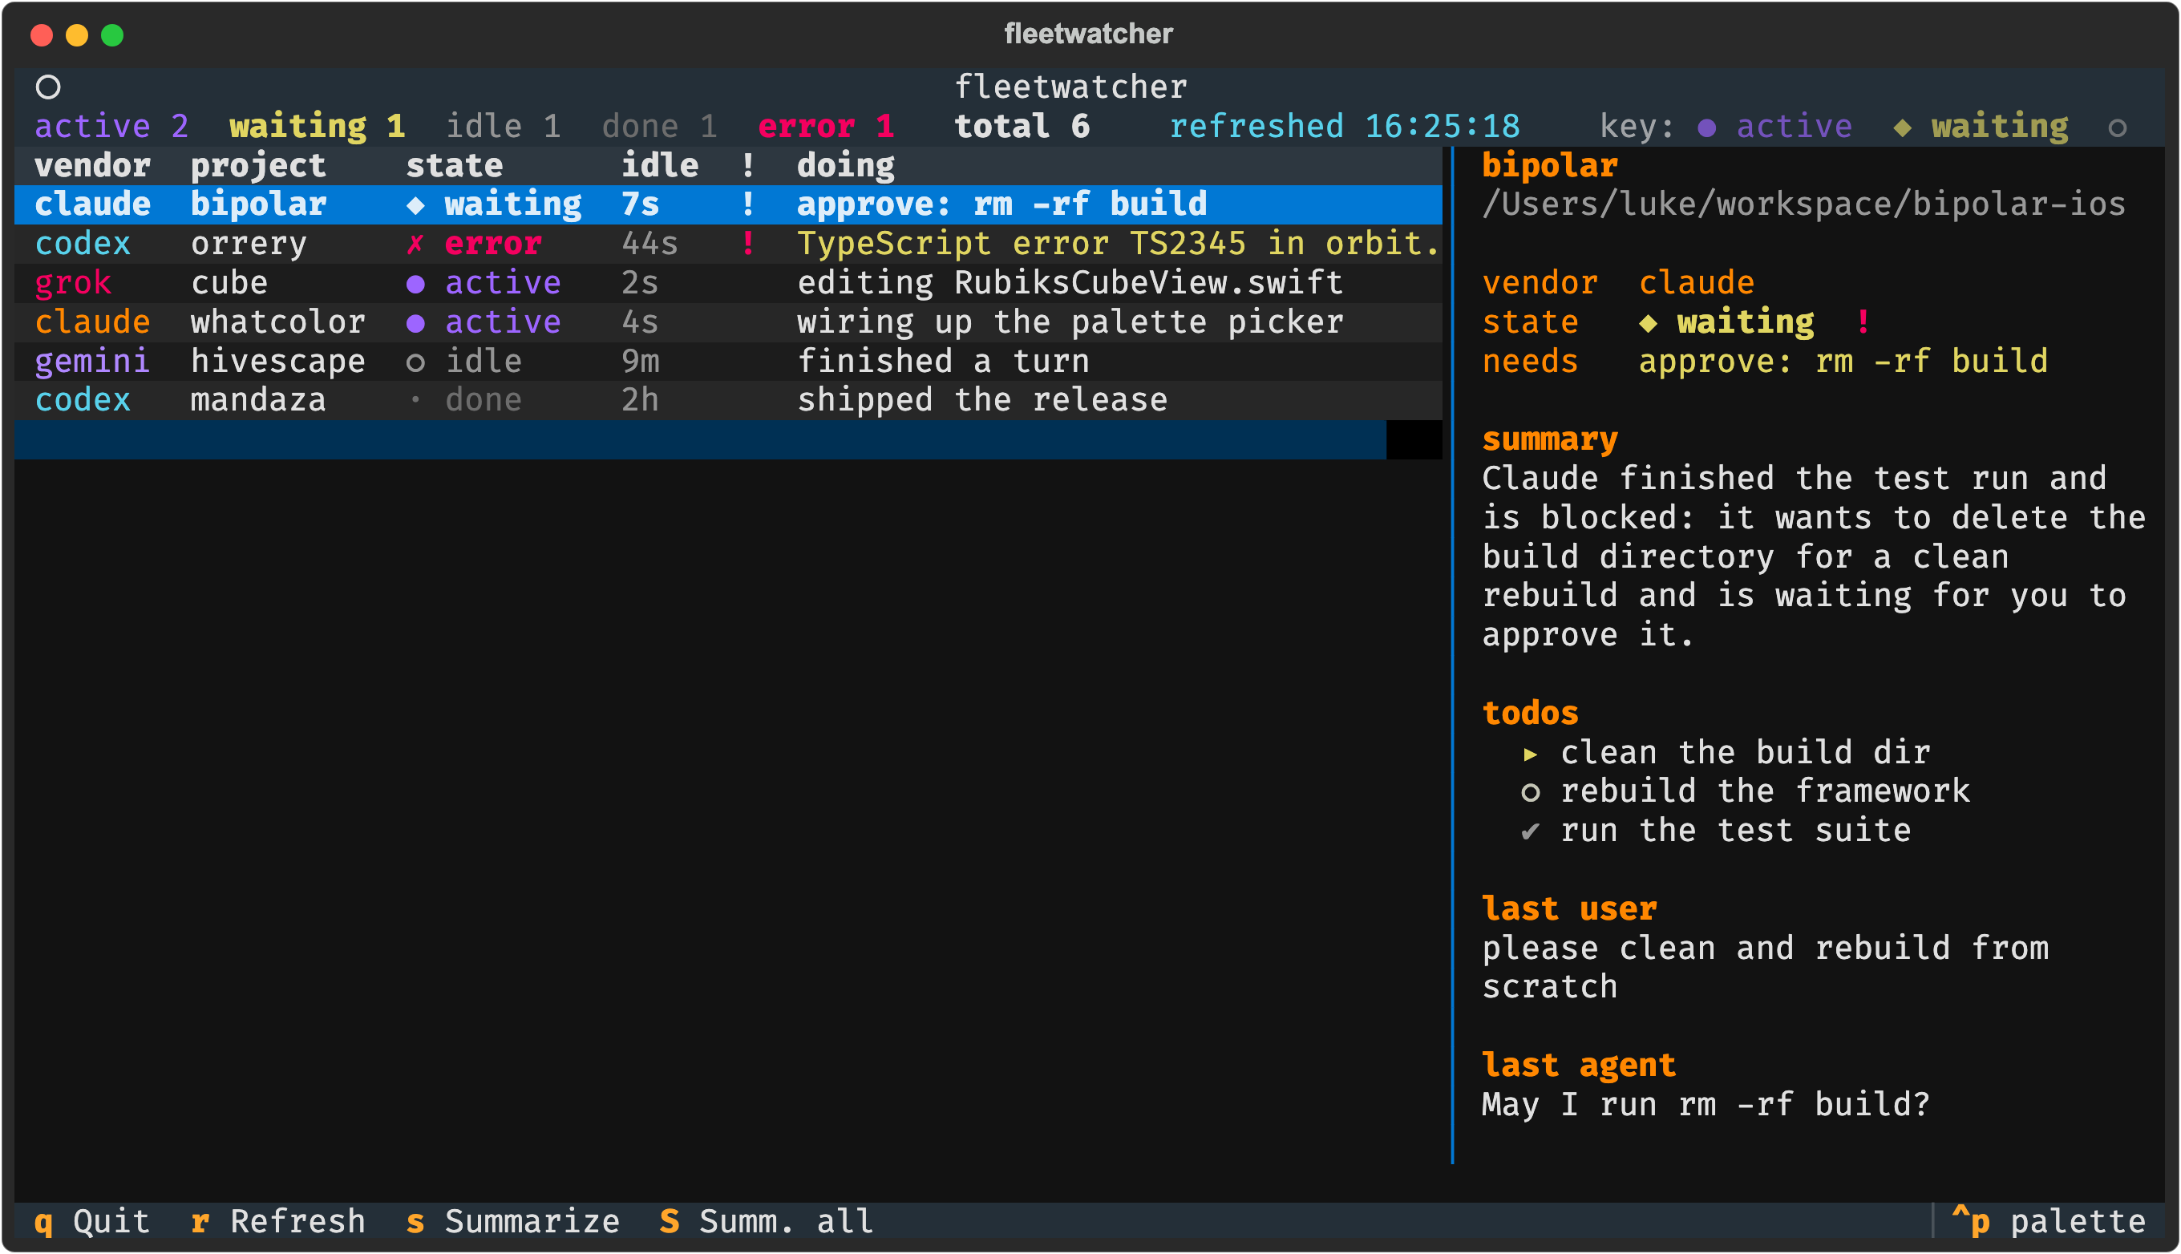The width and height of the screenshot is (2181, 1254).
Task: Click the needs 'approve: rm -rf build' value
Action: 1843,362
